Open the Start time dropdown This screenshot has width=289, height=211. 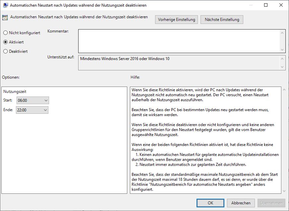tap(32, 100)
